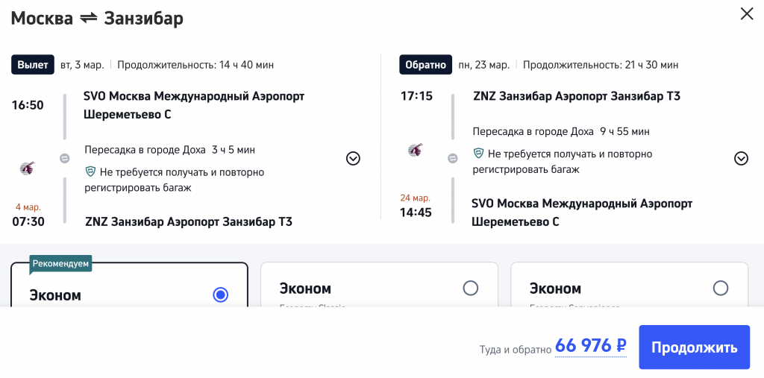
Task: Click the Qatar Airways logo on return flight
Action: click(416, 151)
